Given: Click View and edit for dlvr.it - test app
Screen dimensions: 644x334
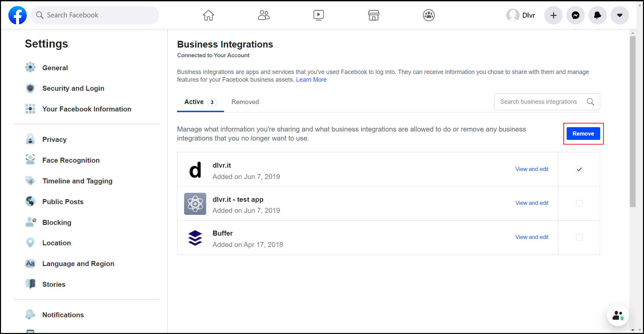Looking at the screenshot, I should pyautogui.click(x=532, y=203).
